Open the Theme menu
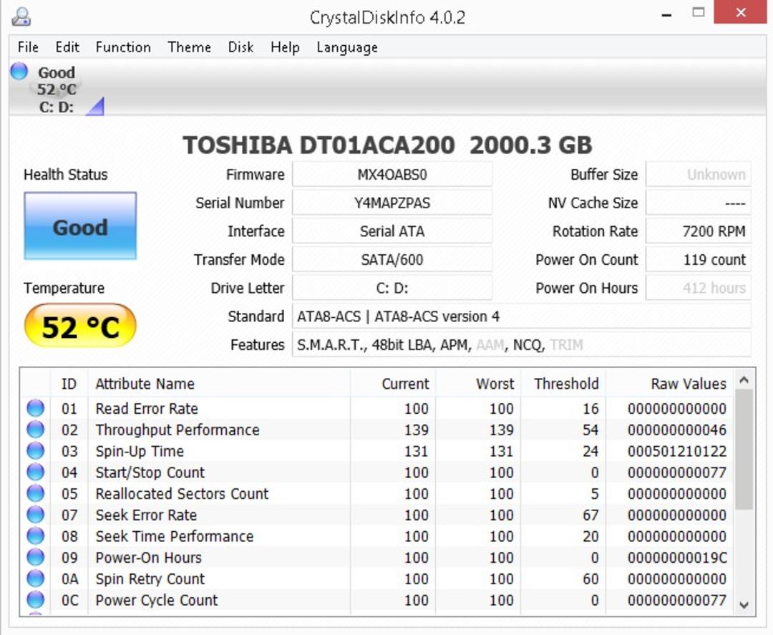 click(x=189, y=47)
